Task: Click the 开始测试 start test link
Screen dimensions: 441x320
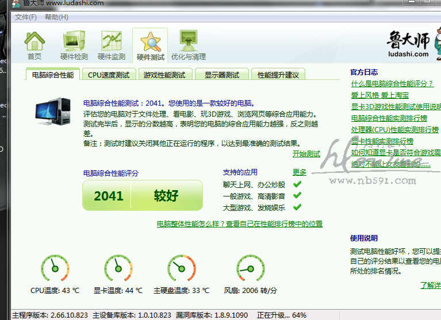Action: 306,154
